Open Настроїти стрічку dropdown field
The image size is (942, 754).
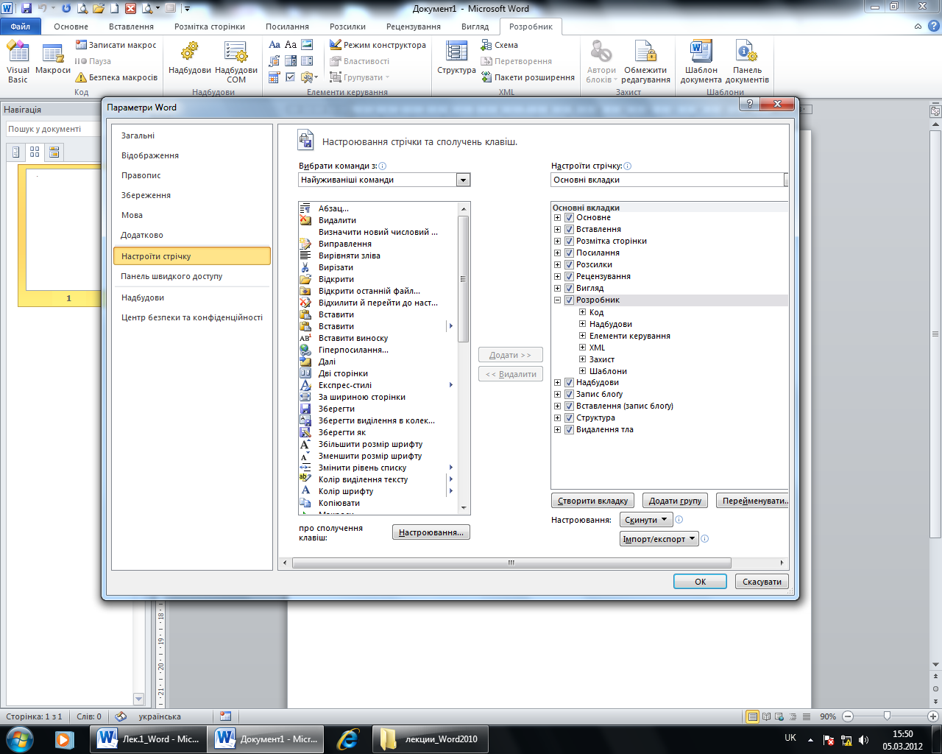point(669,180)
